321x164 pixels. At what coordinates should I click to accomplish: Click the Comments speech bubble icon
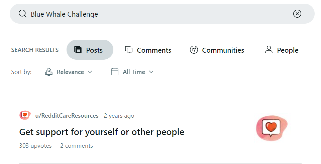pos(129,50)
